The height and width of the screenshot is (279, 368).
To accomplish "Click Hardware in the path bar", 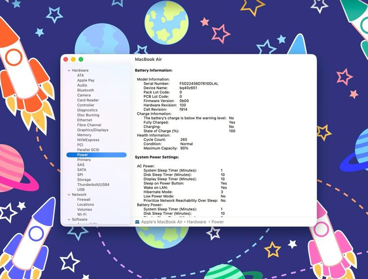I will tap(196, 222).
